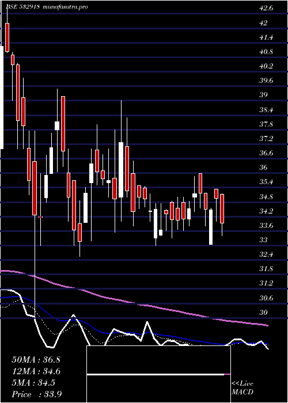Click the 39.6 price axis label
The height and width of the screenshot is (403, 288).
(266, 80)
